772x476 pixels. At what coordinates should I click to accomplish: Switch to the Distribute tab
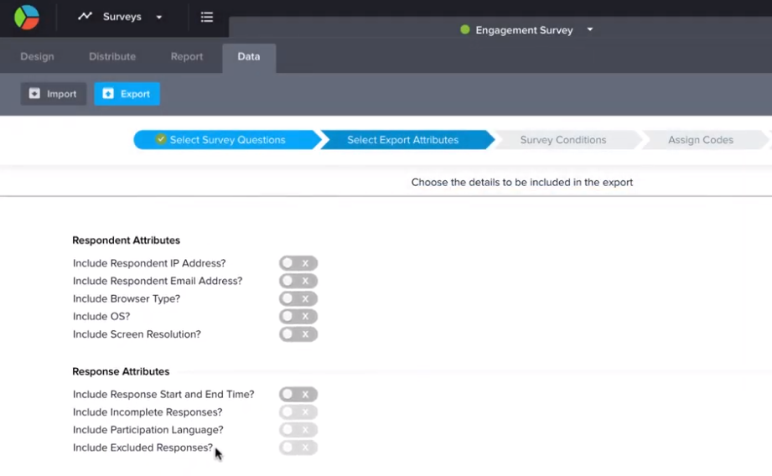pyautogui.click(x=112, y=57)
